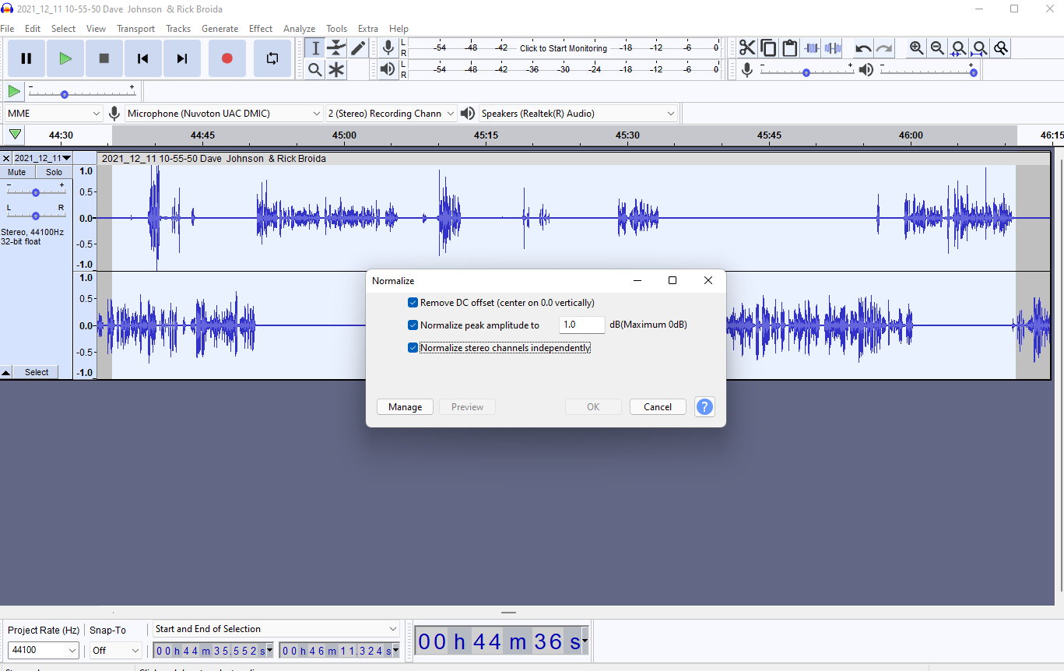Image resolution: width=1064 pixels, height=671 pixels.
Task: Click the Zoom In icon
Action: [917, 48]
